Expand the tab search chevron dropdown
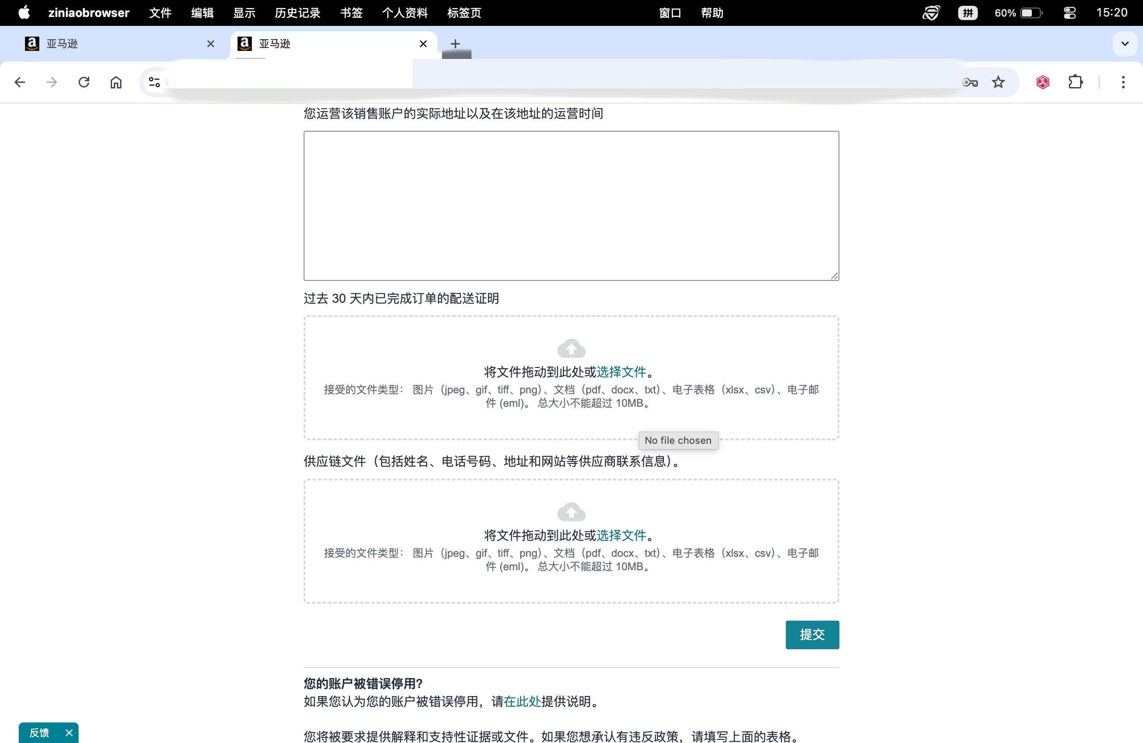 1125,44
